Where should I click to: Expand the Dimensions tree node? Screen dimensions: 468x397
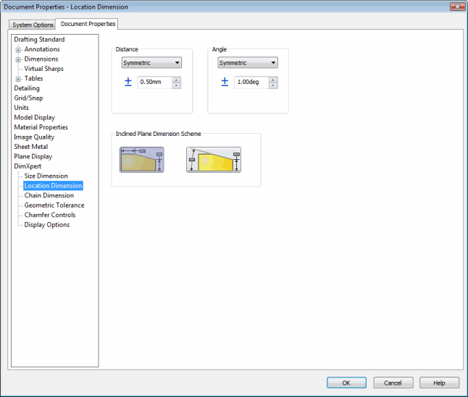(18, 59)
